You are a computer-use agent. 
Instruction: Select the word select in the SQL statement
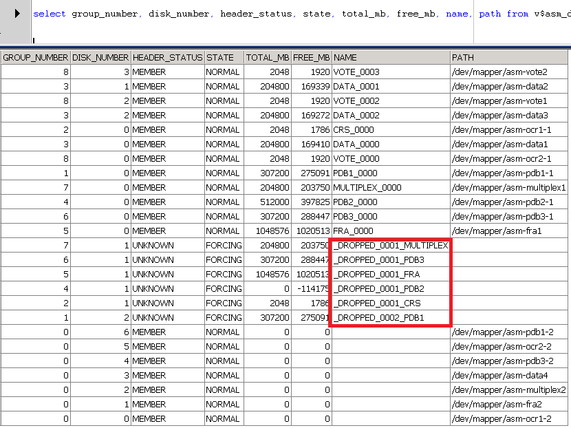pos(50,13)
